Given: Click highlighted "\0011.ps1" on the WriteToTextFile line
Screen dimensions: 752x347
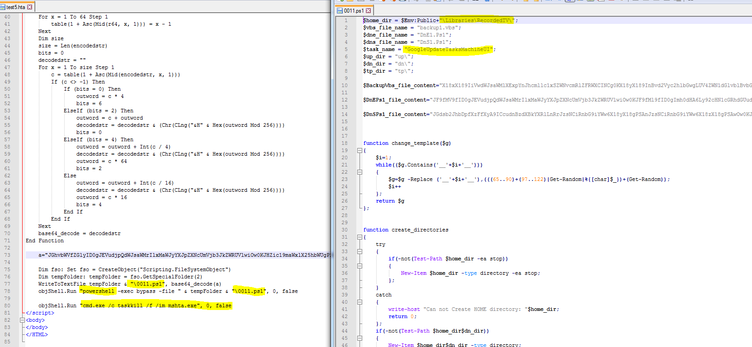Looking at the screenshot, I should pos(147,284).
